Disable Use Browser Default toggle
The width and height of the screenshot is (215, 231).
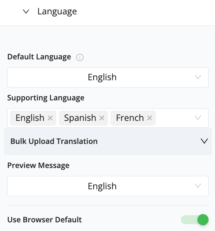[195, 219]
